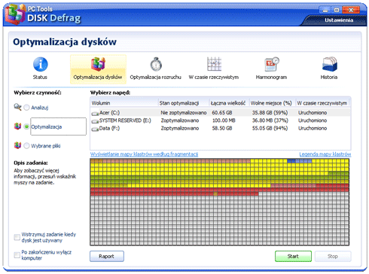
Task: Select the Wybrane pliki radio button
Action: 26,146
